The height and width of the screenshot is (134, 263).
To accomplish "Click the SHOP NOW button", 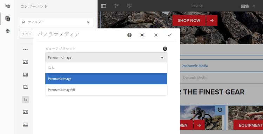I will [x=189, y=20].
